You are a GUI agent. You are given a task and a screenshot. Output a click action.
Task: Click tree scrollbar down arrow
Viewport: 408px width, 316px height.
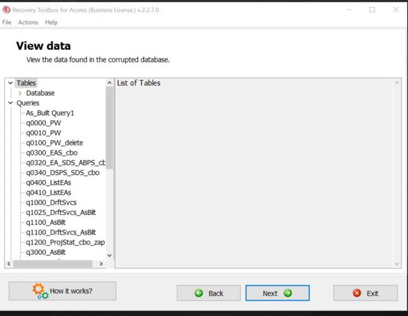(x=109, y=255)
